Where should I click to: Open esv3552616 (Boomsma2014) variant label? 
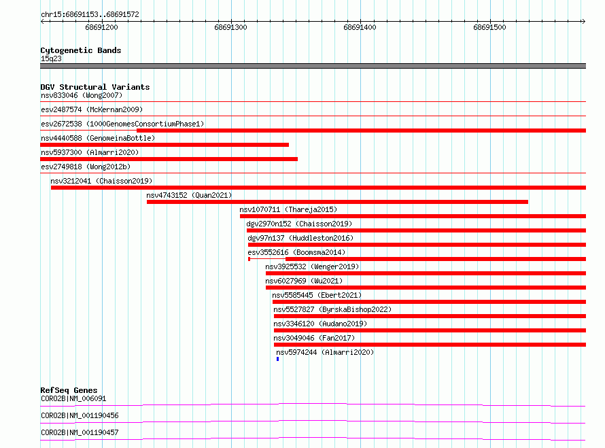point(296,252)
